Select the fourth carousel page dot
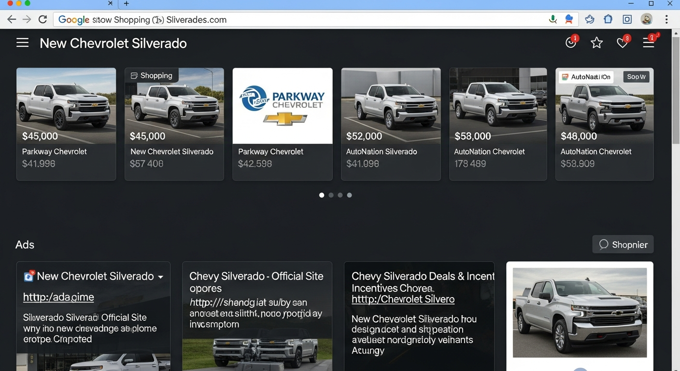Screen dimensions: 680x371 coord(349,195)
